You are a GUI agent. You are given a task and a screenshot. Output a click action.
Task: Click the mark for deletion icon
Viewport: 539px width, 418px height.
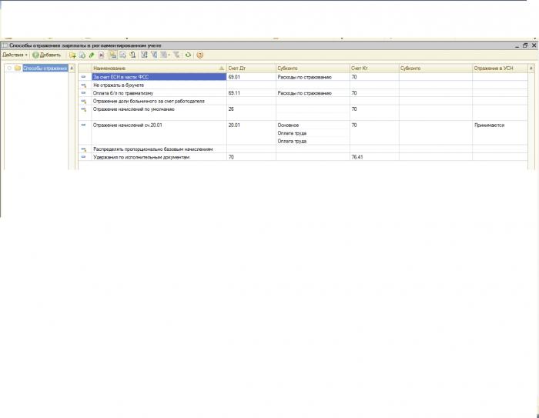101,55
